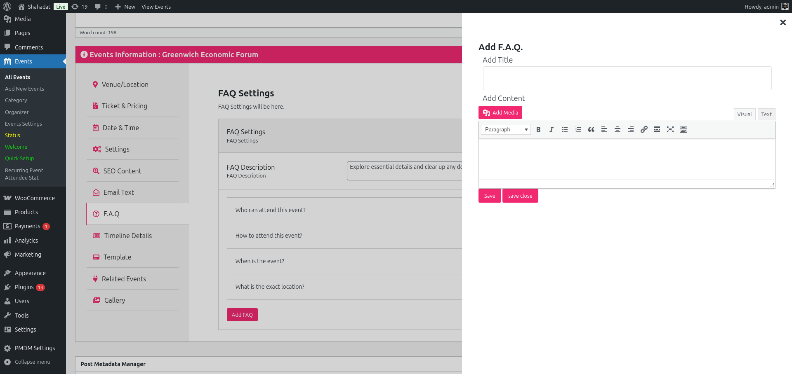Screen dimensions: 792x374
Task: Open Media in the admin sidebar
Action: [x=33, y=19]
